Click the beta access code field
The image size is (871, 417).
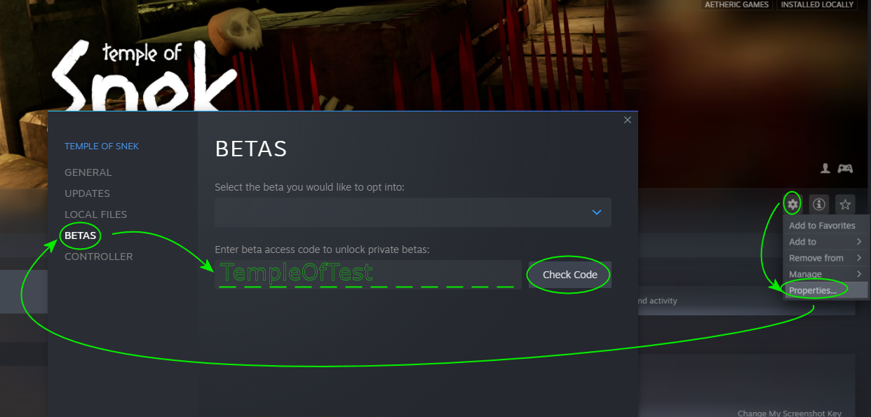click(x=368, y=275)
